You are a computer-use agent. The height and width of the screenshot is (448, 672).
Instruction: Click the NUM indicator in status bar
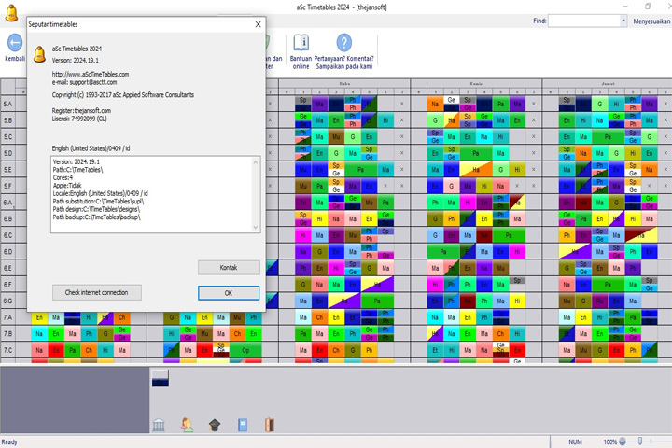tap(575, 441)
